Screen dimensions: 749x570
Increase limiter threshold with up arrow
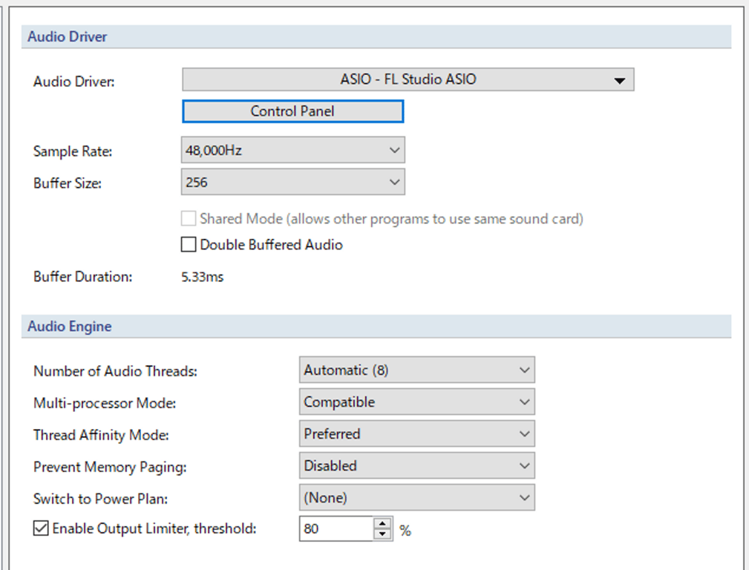382,523
